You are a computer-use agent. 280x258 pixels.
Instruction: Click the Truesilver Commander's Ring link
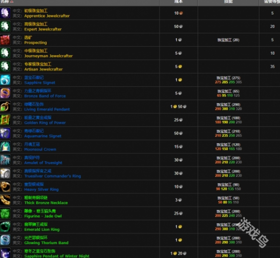[x=53, y=176]
